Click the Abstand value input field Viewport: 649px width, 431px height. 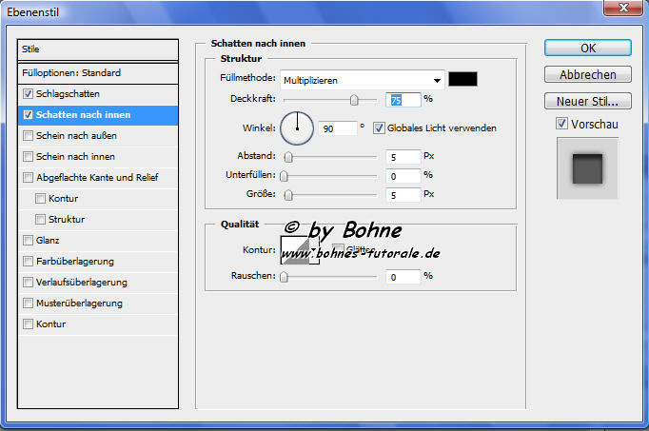404,156
